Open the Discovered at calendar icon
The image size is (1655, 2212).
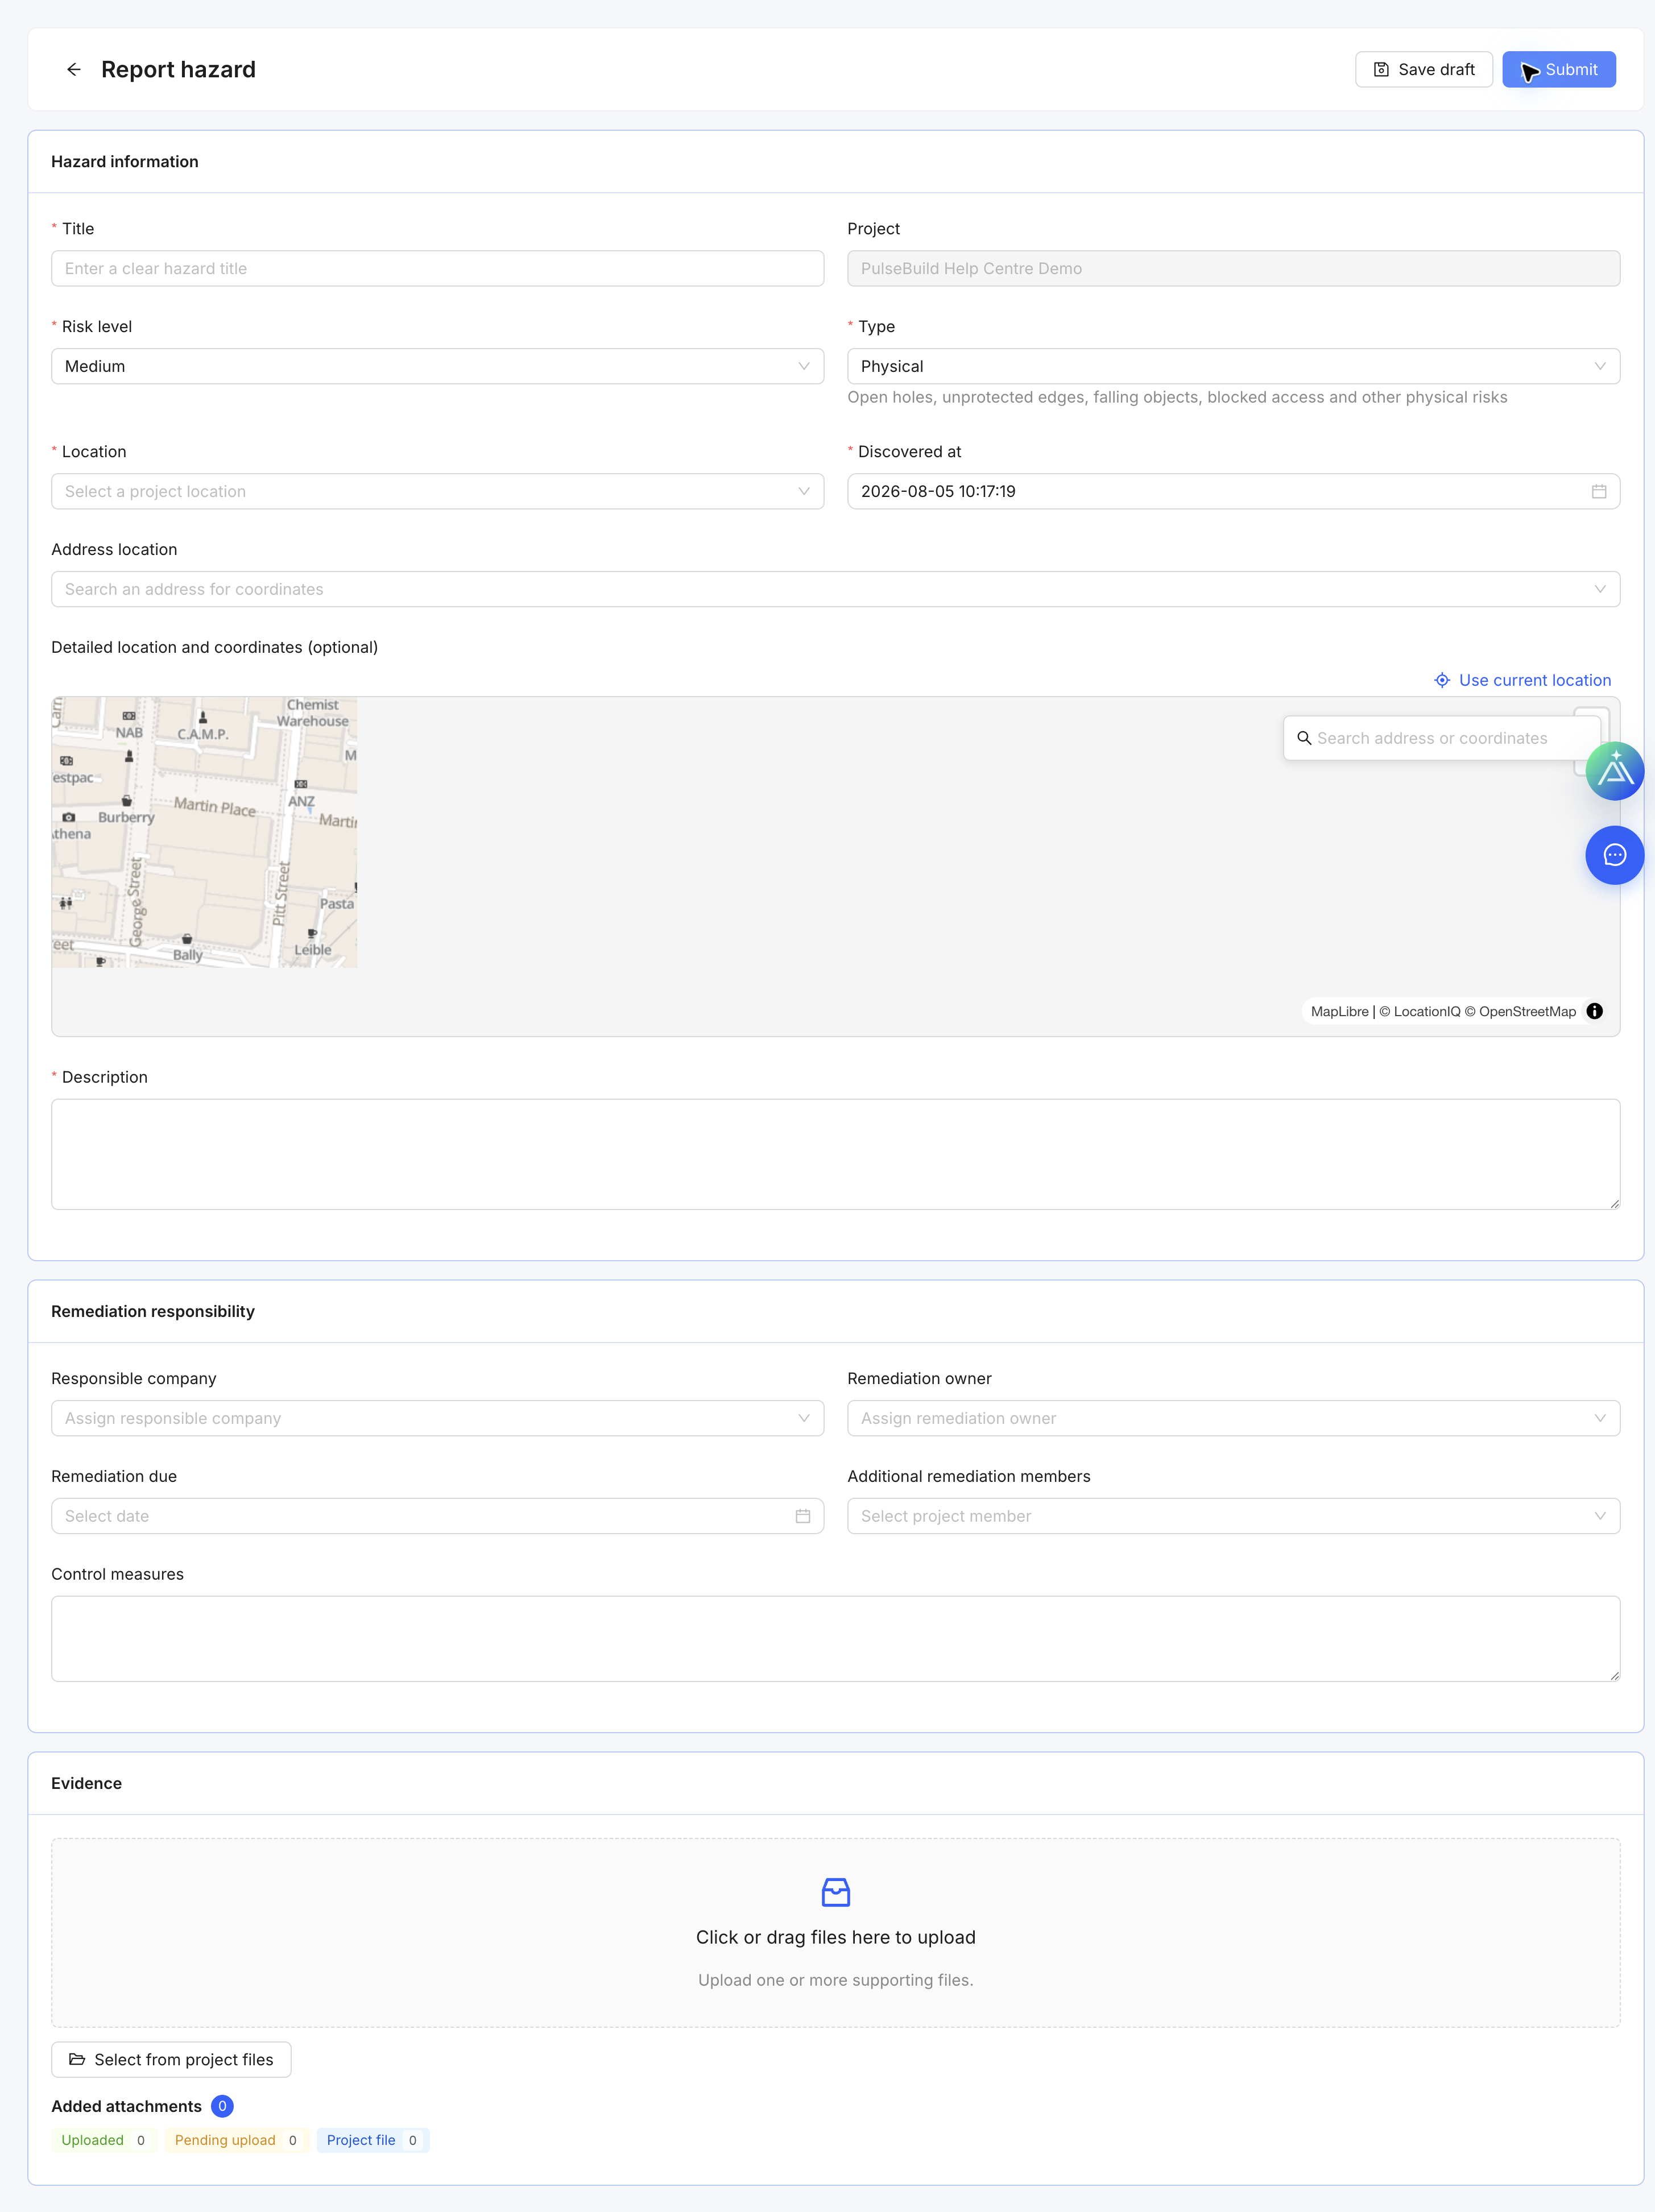coord(1598,491)
